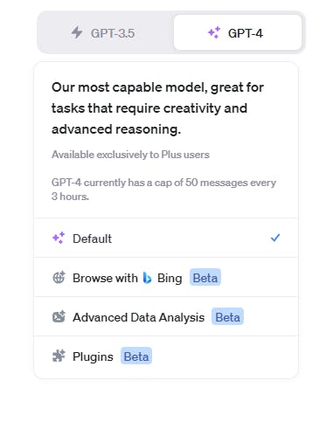The height and width of the screenshot is (422, 326).
Task: Click the Advanced Data Analysis icon
Action: pyautogui.click(x=59, y=316)
